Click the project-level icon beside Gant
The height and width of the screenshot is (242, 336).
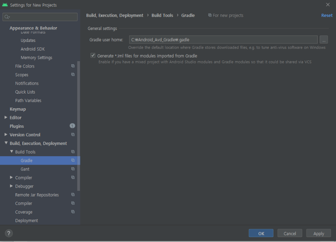tap(73, 169)
